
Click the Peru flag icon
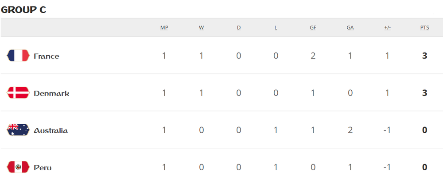point(18,167)
